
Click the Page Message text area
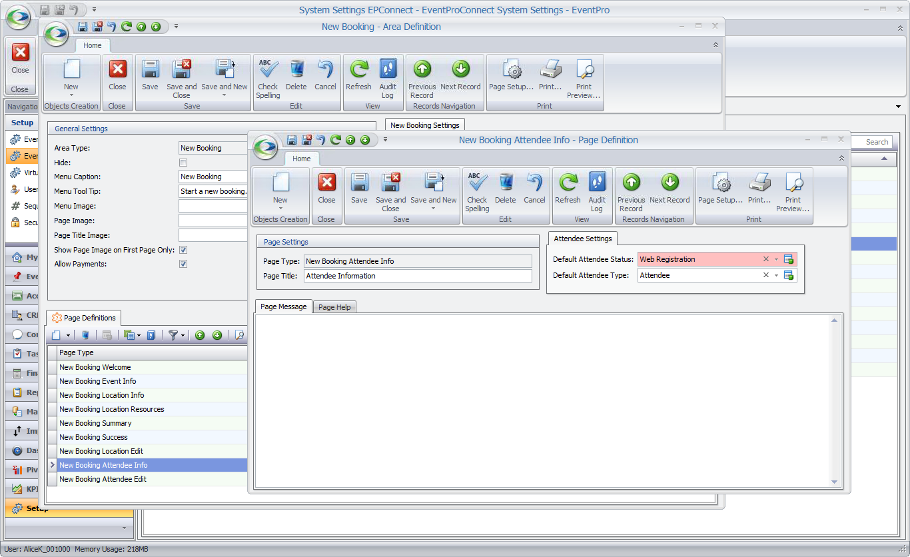pos(542,400)
